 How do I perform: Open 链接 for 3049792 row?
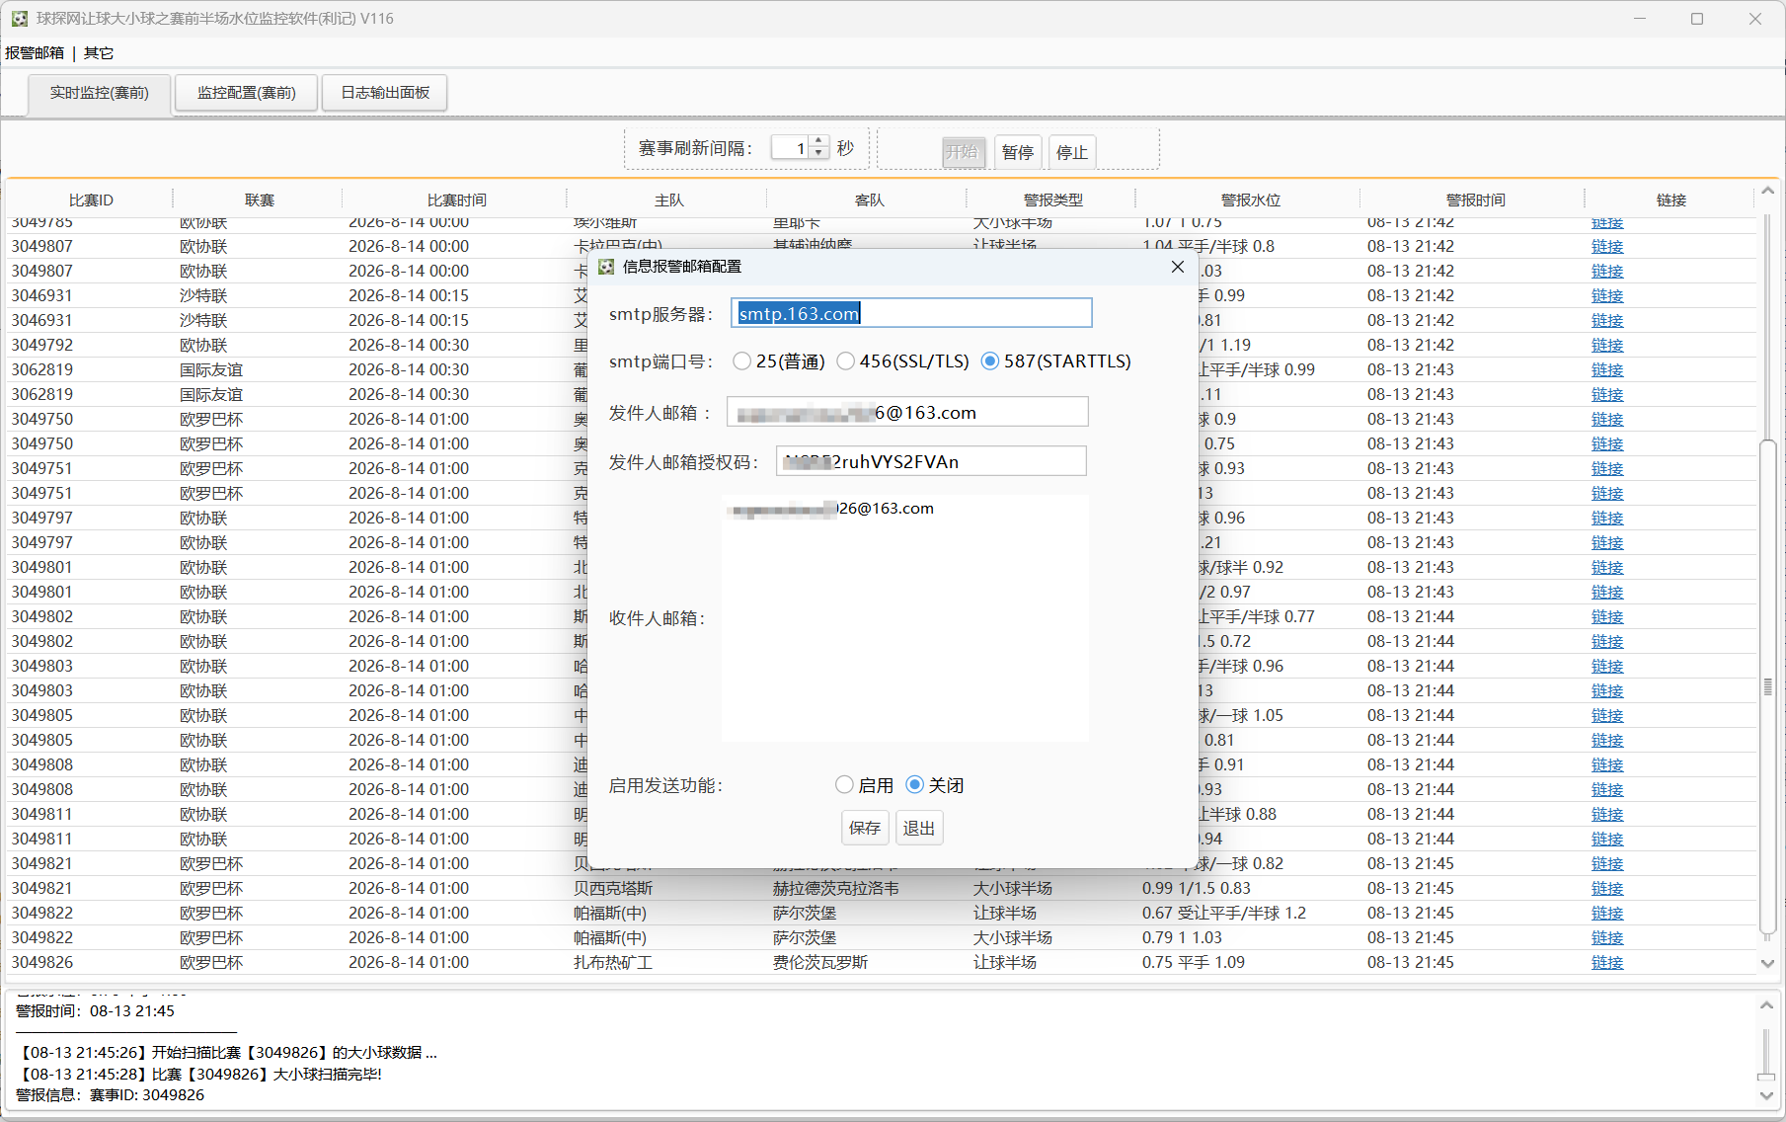pos(1607,345)
